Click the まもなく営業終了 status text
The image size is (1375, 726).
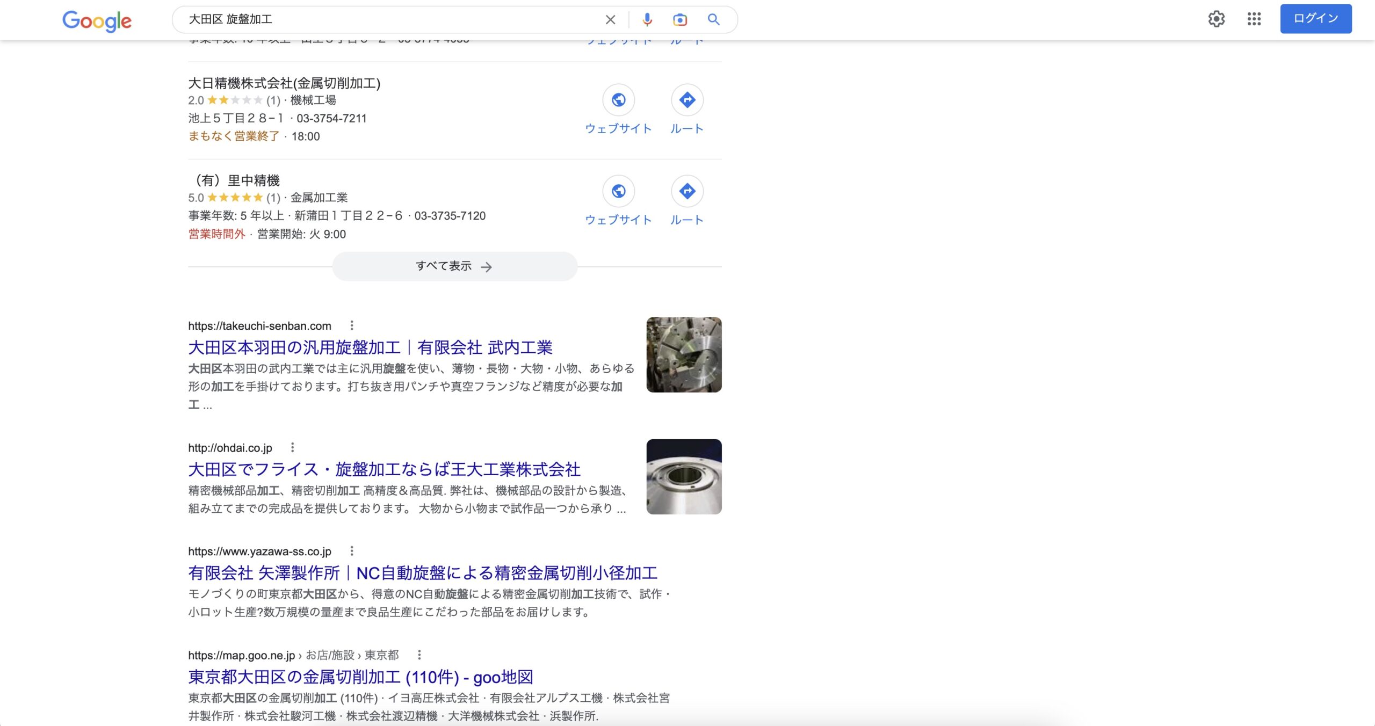(234, 136)
